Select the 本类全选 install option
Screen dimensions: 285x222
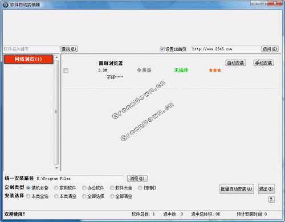28,196
